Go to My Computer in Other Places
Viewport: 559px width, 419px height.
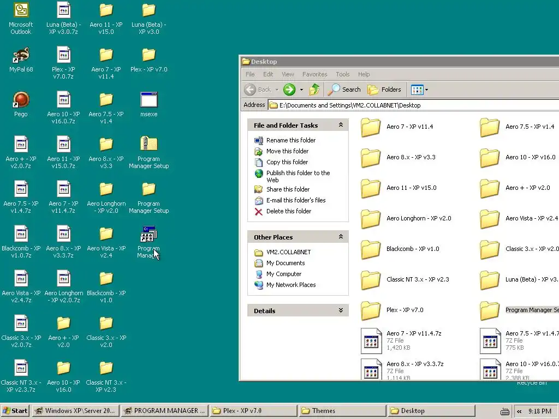pyautogui.click(x=284, y=274)
